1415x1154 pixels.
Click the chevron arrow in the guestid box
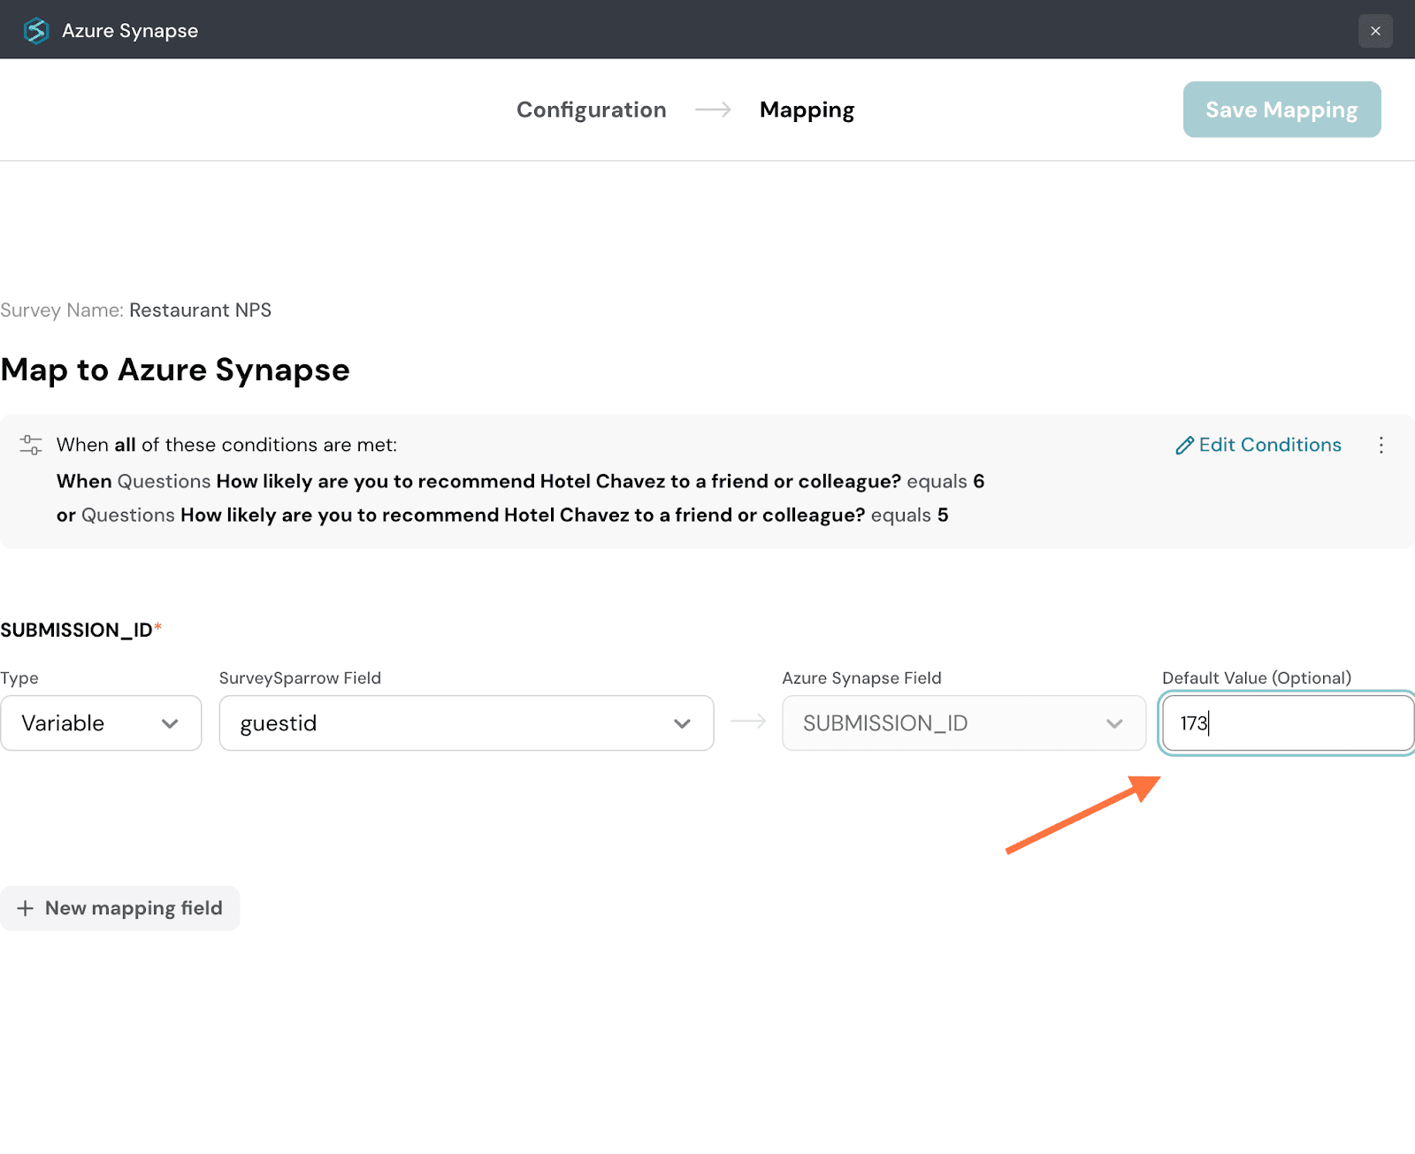click(x=682, y=723)
